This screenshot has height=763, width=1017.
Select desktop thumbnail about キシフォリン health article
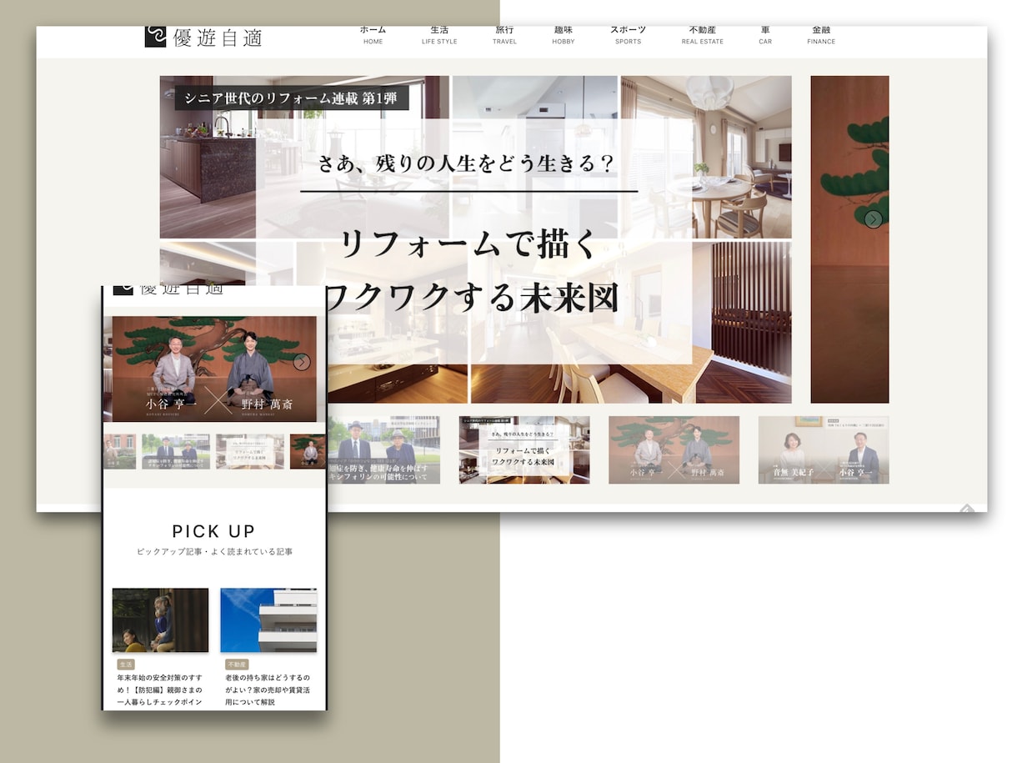point(383,449)
